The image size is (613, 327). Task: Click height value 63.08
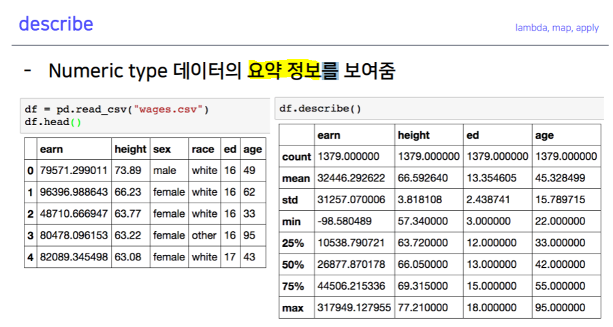tap(128, 257)
